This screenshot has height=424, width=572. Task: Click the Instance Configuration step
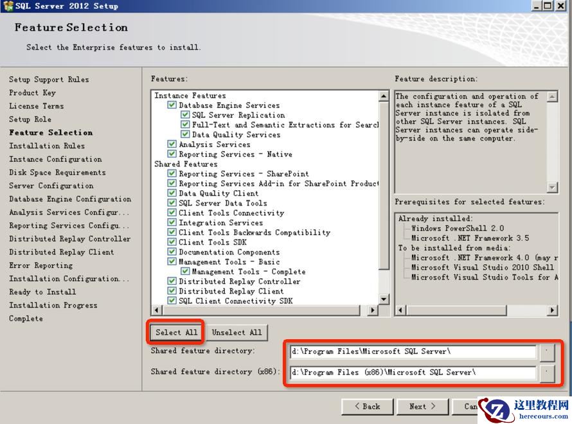tap(55, 159)
